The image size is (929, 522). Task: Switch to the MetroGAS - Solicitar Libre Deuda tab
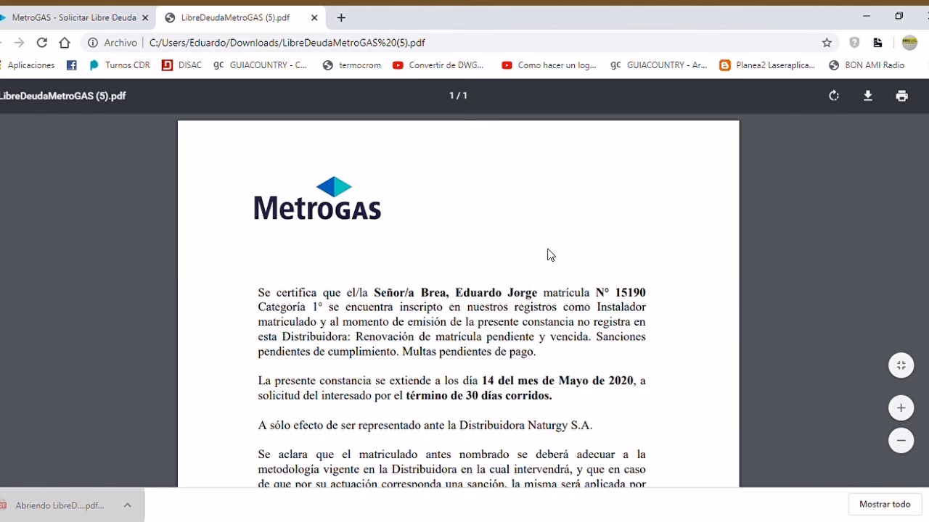(73, 17)
